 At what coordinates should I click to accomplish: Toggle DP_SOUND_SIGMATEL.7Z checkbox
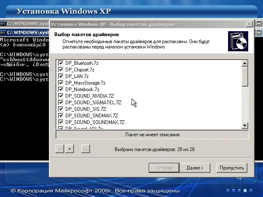coord(60,102)
